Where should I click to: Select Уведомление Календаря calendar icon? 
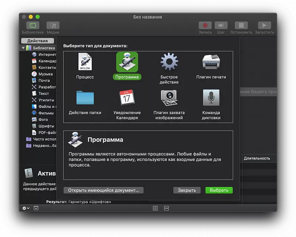pos(127,98)
